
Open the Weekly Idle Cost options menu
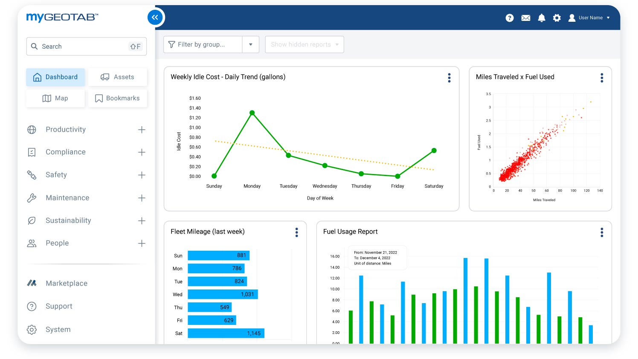(x=449, y=78)
